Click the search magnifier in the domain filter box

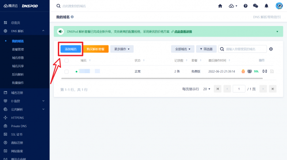222,49
